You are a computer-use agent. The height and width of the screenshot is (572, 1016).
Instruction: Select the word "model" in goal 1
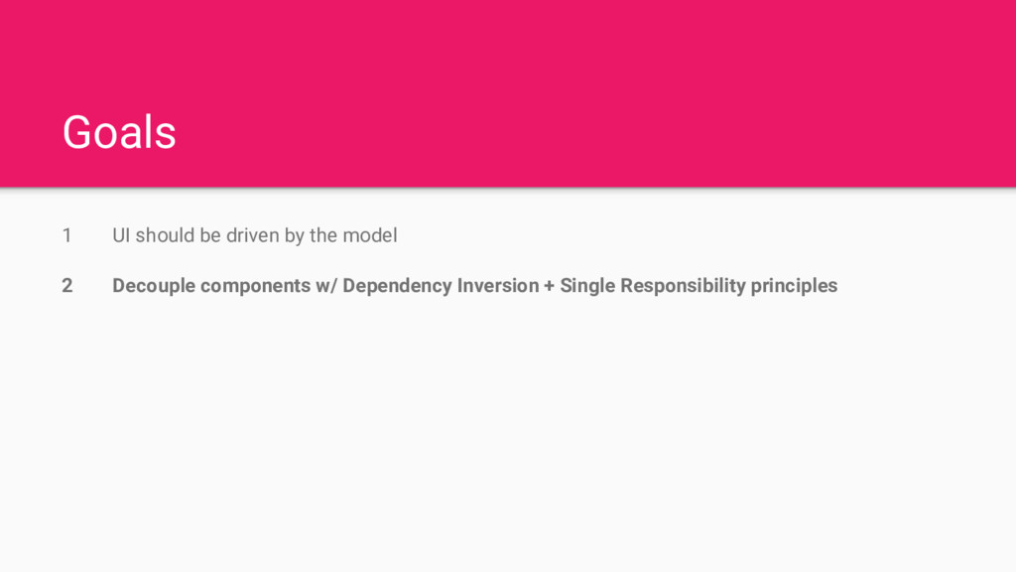pos(370,235)
